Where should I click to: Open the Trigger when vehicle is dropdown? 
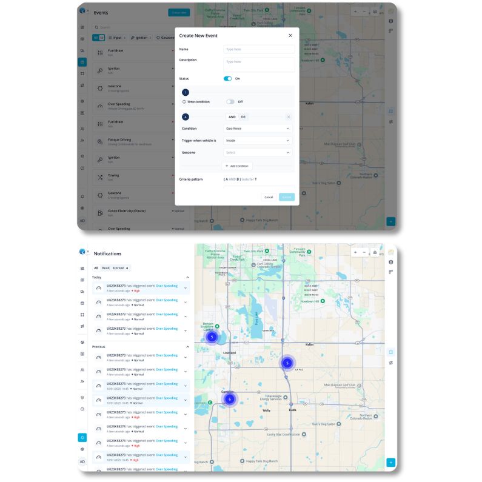point(258,141)
